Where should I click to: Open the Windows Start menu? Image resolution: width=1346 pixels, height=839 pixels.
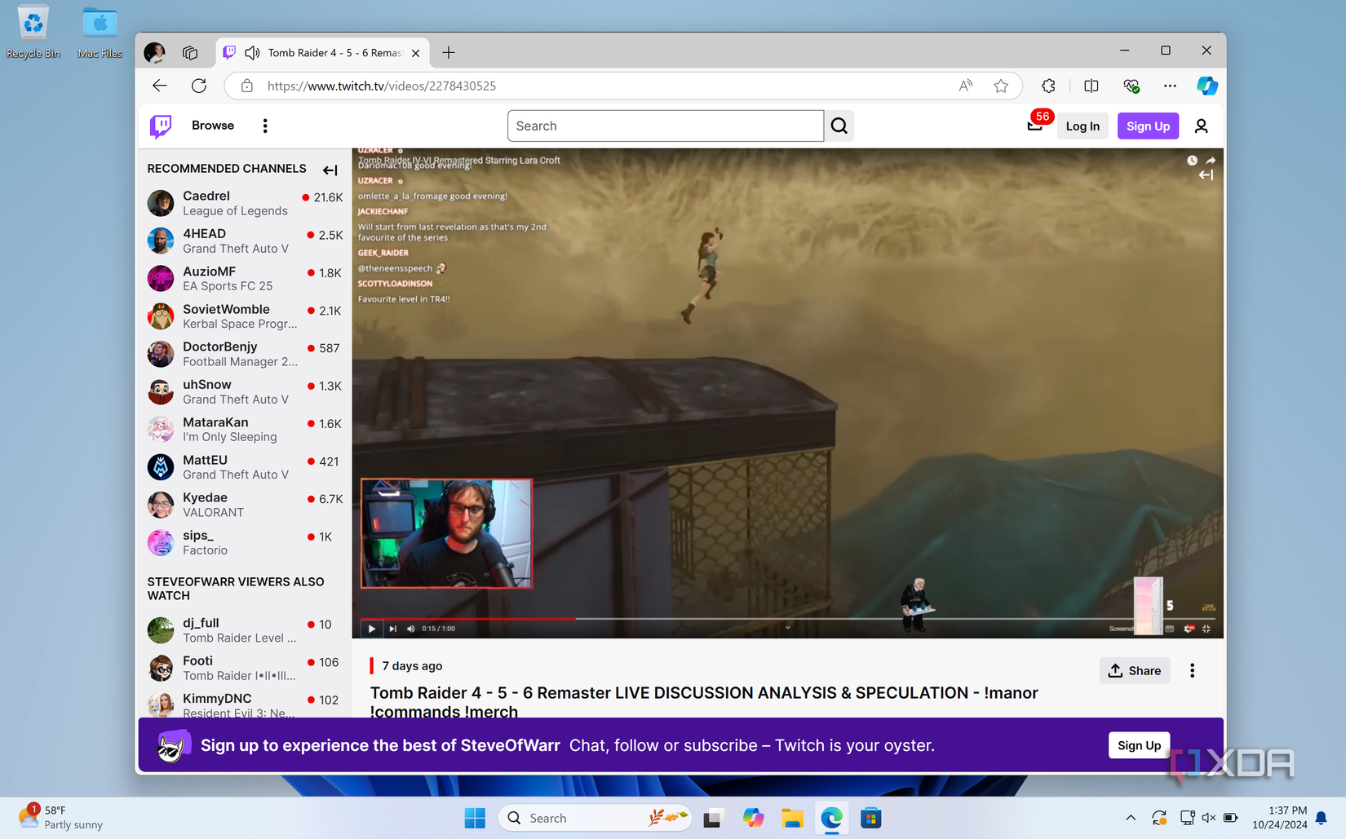(x=475, y=818)
